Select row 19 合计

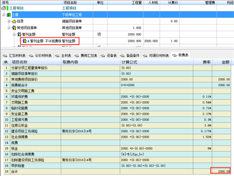[117, 172]
